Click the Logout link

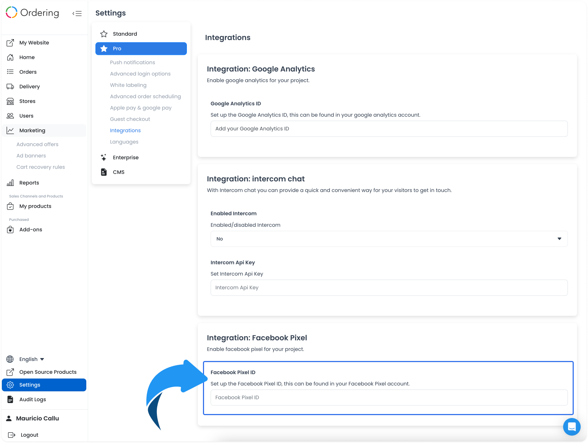click(29, 435)
